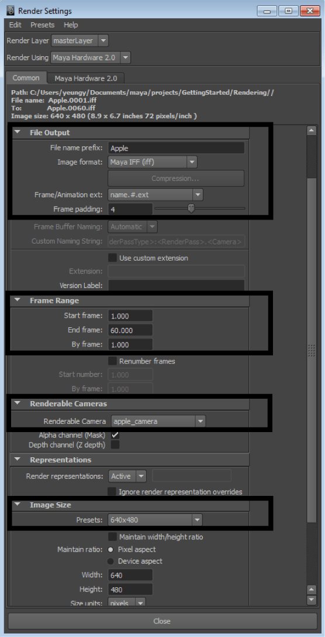Open the Render Using dropdown

pos(91,58)
